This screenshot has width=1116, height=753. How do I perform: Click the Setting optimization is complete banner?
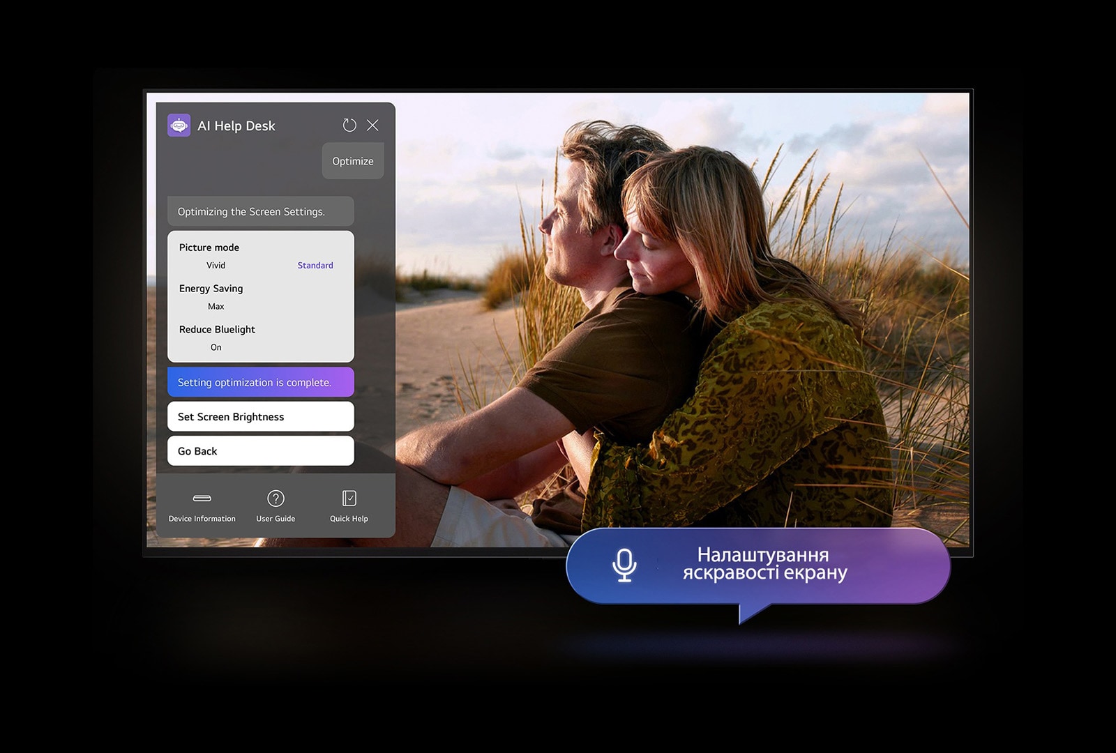click(260, 383)
